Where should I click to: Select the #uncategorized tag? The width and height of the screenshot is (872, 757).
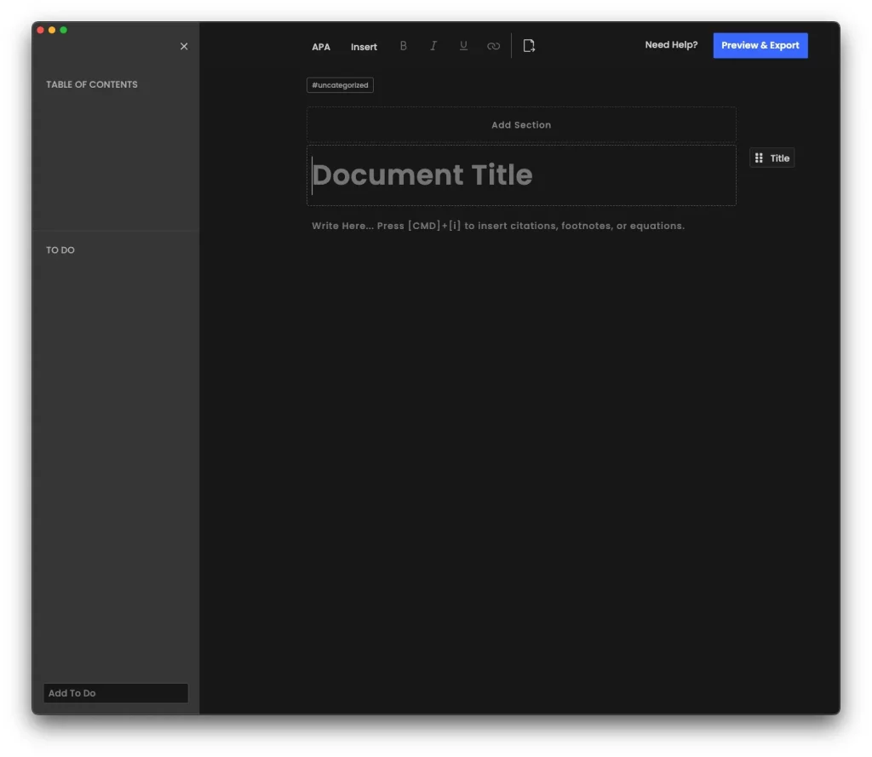[x=340, y=85]
